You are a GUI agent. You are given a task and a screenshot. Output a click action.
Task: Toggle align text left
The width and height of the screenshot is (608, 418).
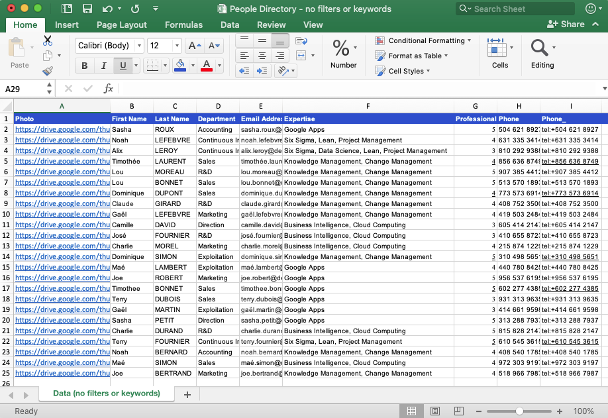[244, 56]
